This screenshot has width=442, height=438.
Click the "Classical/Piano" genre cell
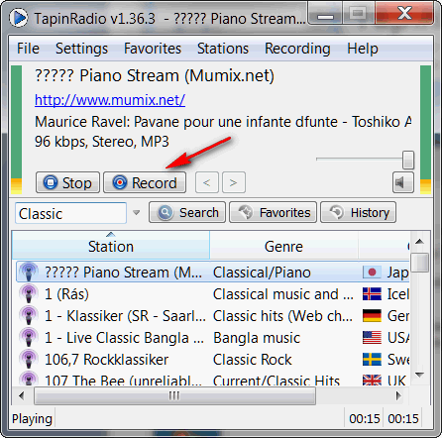[x=262, y=273]
